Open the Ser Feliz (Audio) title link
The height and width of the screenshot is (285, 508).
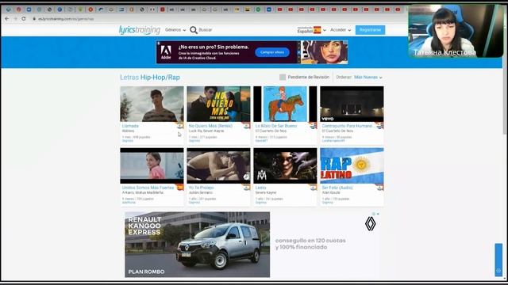tap(337, 188)
